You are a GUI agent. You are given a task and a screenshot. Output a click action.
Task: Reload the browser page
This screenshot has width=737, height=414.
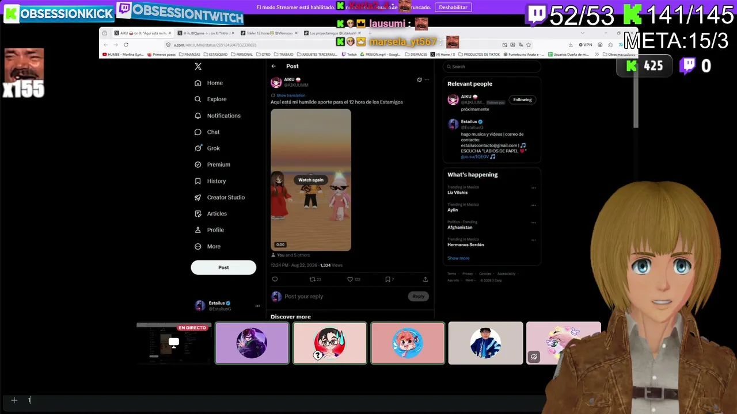point(126,45)
